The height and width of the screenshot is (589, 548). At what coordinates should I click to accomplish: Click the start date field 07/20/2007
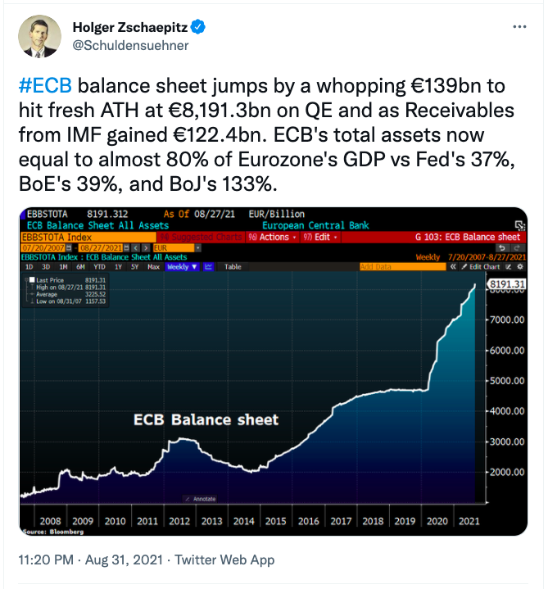tap(43, 247)
